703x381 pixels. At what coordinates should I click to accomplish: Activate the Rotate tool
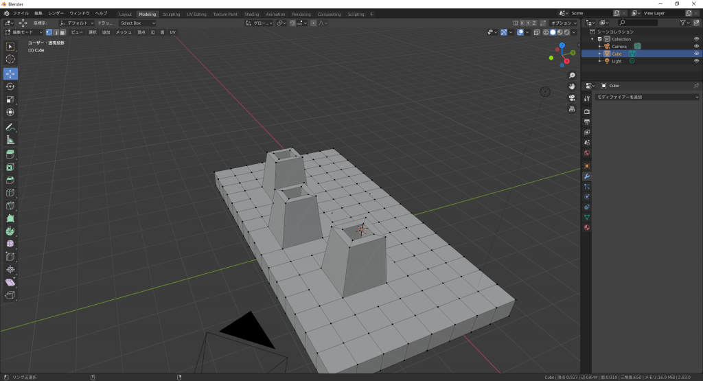point(10,86)
